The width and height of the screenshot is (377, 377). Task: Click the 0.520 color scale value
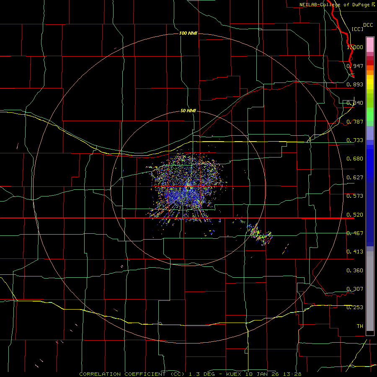pyautogui.click(x=355, y=215)
